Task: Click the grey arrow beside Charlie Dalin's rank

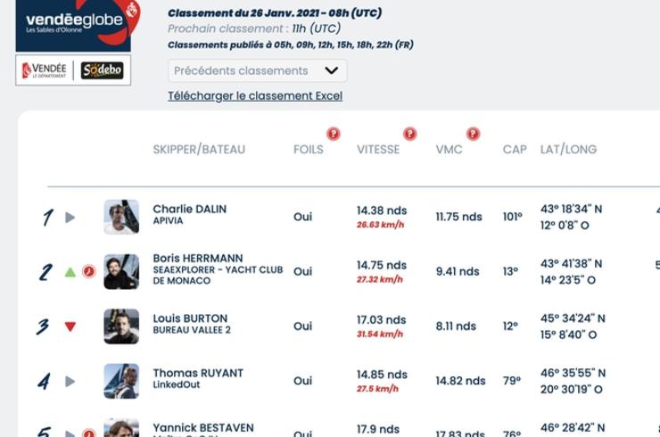Action: pos(70,218)
